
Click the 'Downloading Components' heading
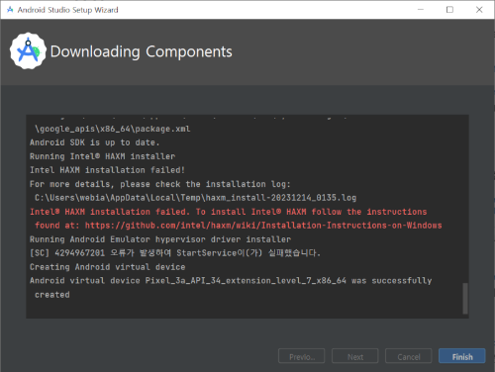142,51
